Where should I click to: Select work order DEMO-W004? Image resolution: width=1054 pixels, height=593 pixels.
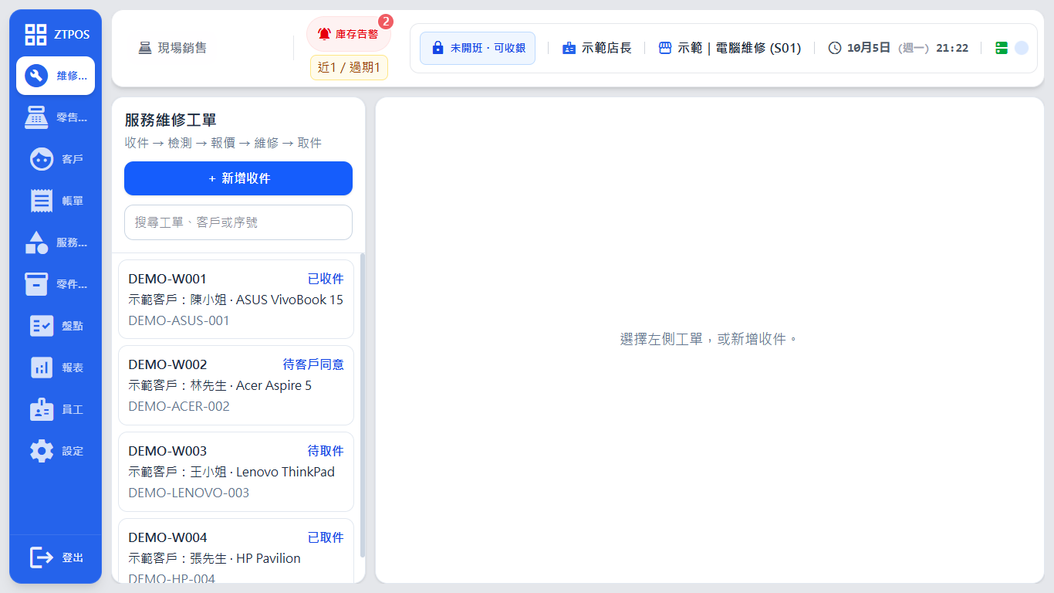tap(236, 551)
